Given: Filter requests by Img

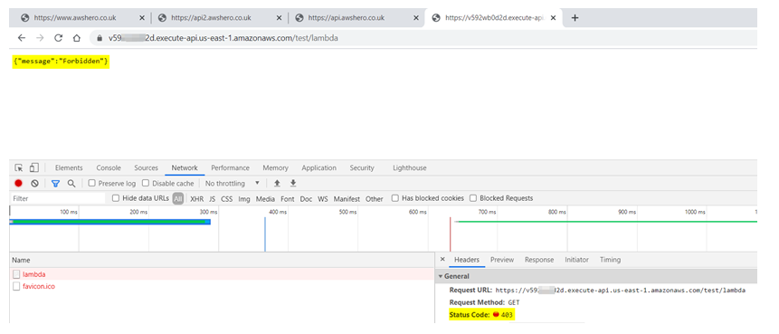Looking at the screenshot, I should coord(244,199).
